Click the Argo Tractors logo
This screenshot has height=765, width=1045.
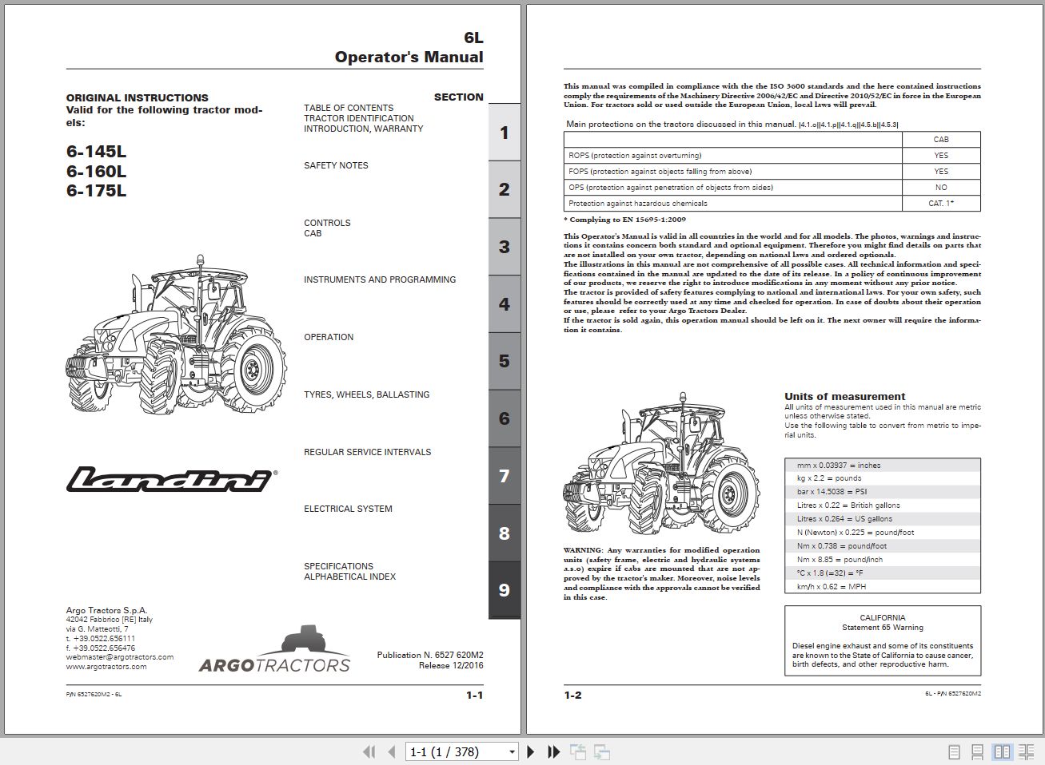click(274, 649)
